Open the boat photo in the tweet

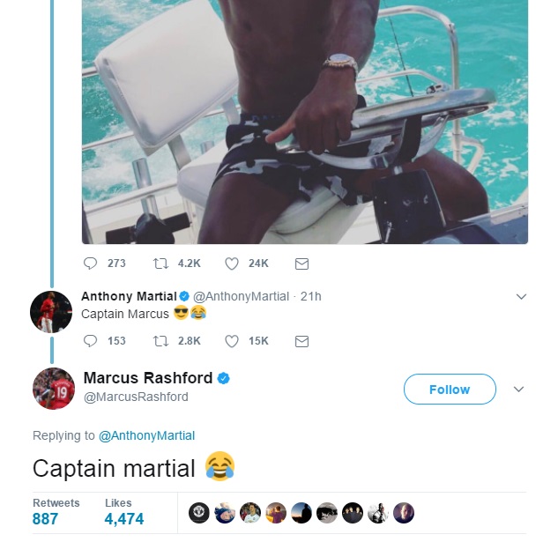305,122
